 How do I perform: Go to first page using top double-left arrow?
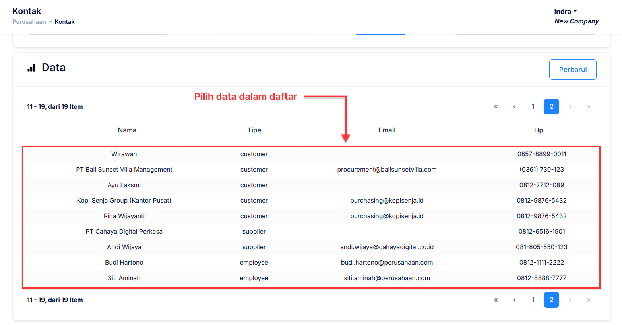tap(496, 107)
